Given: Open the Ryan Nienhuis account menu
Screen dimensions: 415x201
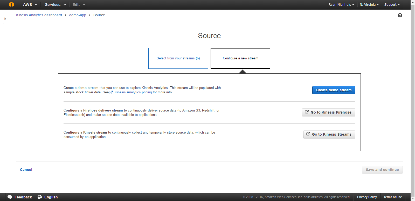Looking at the screenshot, I should tap(341, 5).
